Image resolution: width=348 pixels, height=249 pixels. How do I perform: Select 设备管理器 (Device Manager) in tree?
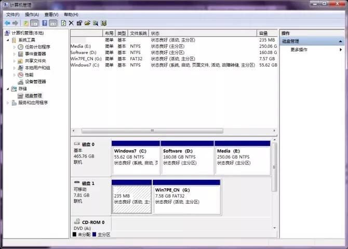pyautogui.click(x=35, y=82)
